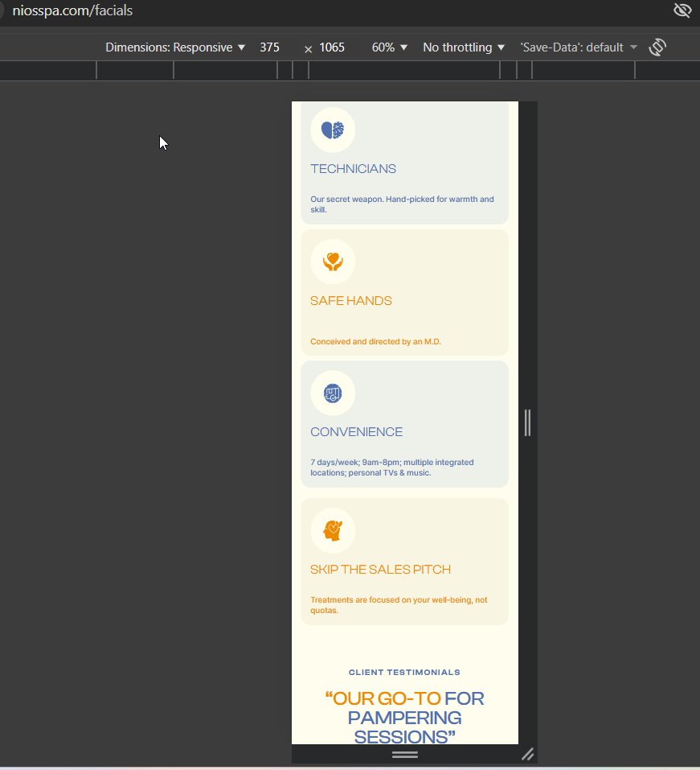Click the "7 days/week; 9am-8pm" description text

[392, 467]
